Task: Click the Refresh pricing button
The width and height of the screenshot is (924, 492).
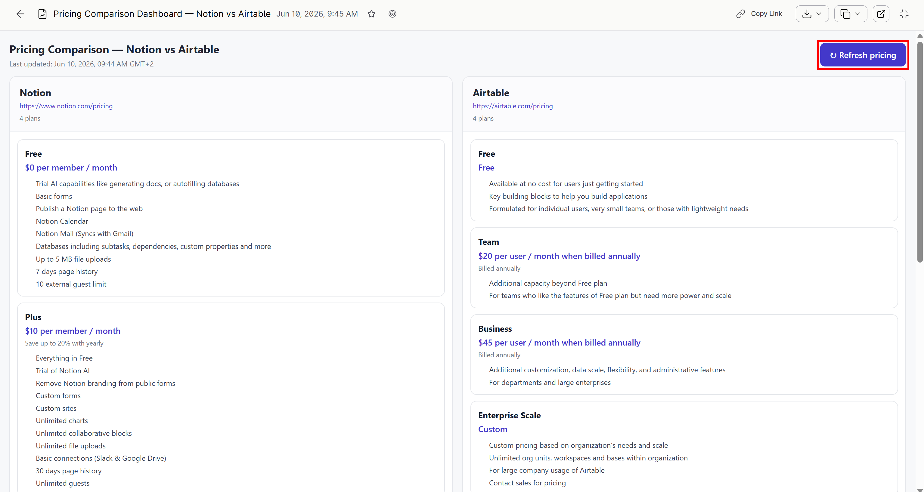Action: pyautogui.click(x=863, y=55)
